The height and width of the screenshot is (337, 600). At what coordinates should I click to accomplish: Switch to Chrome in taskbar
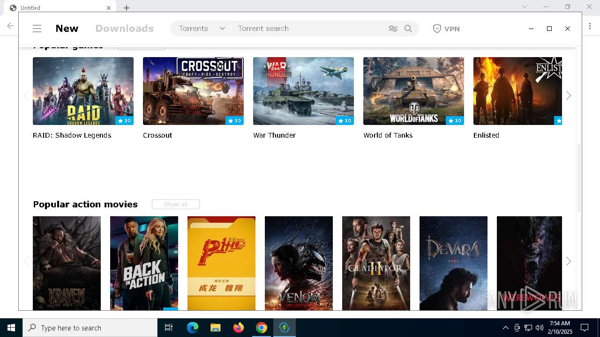click(x=262, y=328)
